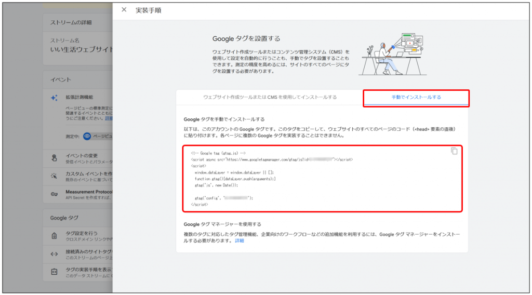Screen dimensions: 532x295
Task: Close the 実装手順 panel with the X icon
Action: [124, 10]
